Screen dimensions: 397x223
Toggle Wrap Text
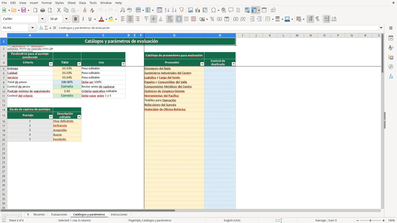tap(170, 19)
